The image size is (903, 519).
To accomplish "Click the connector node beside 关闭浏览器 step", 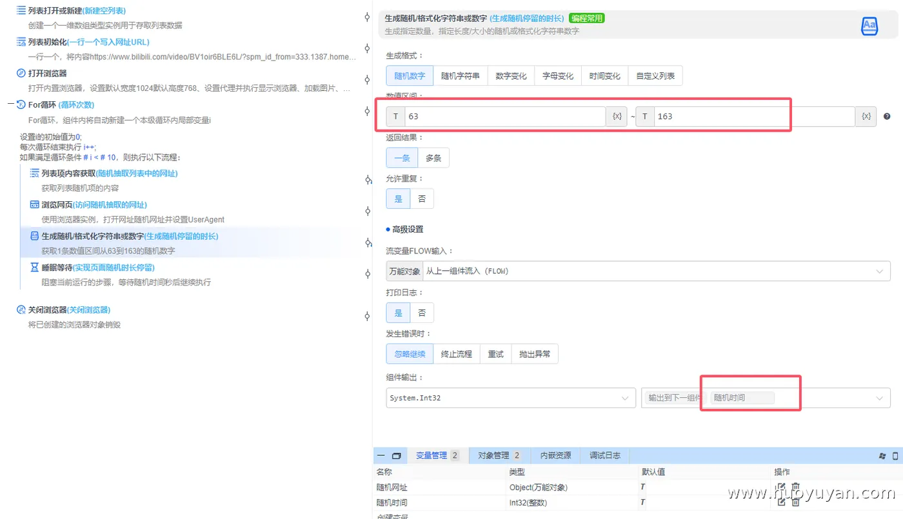I will click(367, 316).
